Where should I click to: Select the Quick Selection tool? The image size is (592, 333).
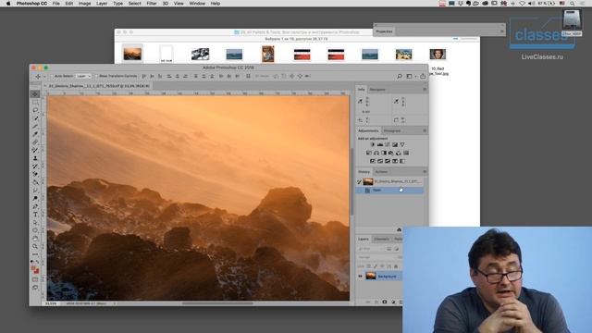(x=35, y=118)
